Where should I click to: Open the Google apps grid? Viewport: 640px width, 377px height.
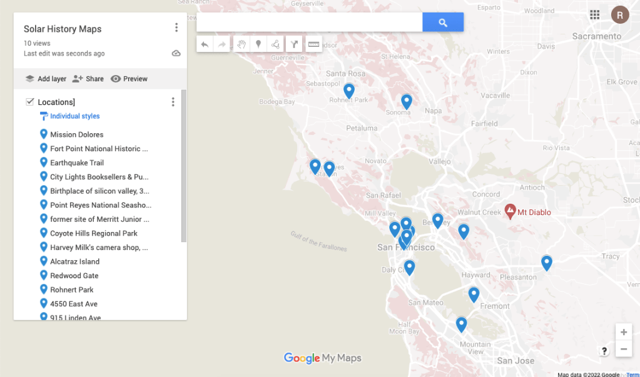click(x=594, y=15)
